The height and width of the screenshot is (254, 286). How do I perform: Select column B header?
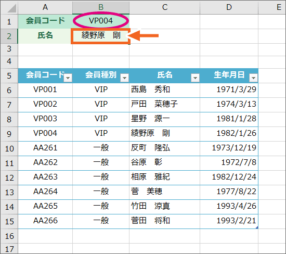[101, 7]
